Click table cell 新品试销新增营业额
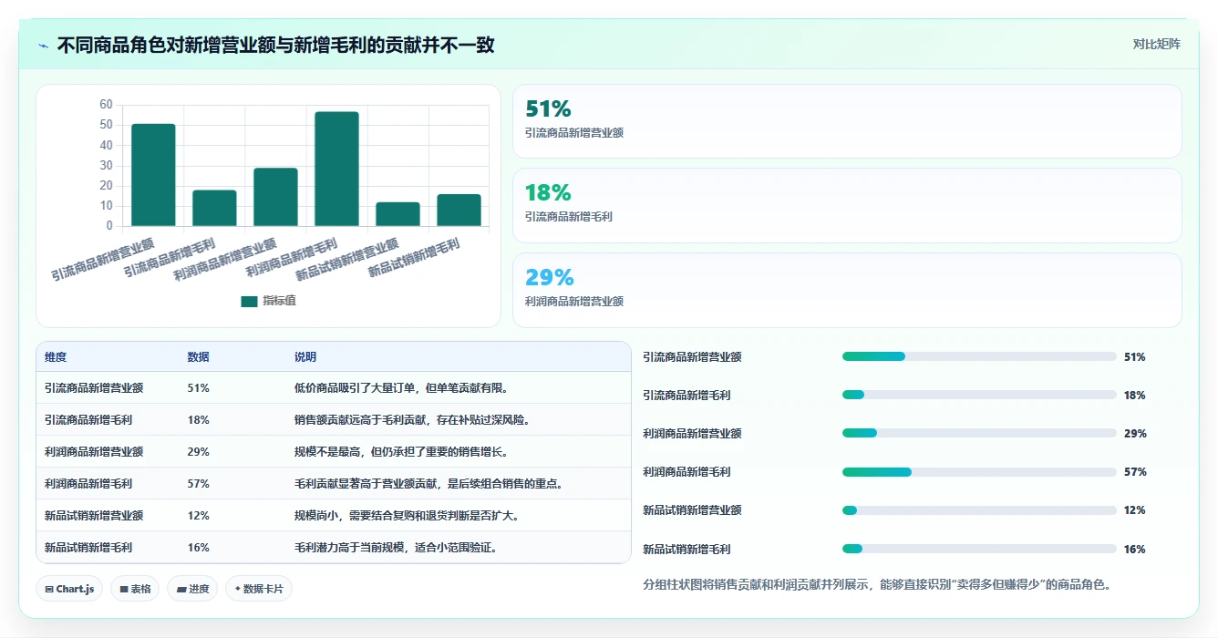This screenshot has height=638, width=1218. (x=94, y=516)
